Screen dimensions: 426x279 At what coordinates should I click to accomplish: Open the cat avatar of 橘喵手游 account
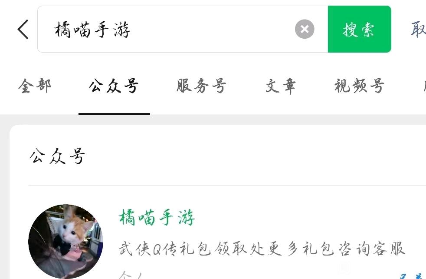click(66, 242)
